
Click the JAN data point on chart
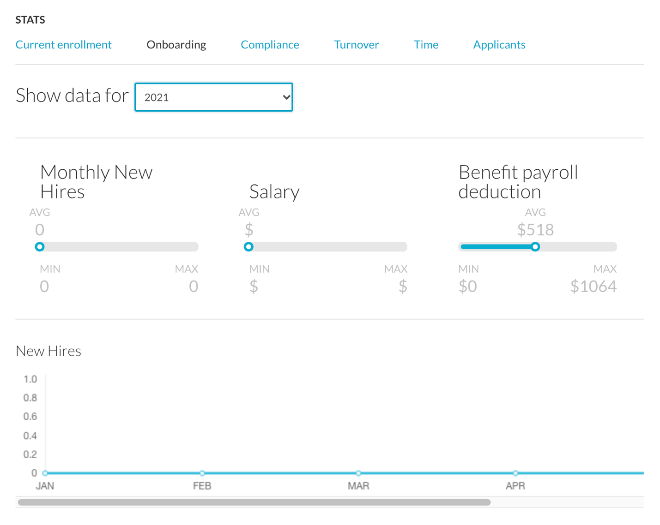point(45,473)
